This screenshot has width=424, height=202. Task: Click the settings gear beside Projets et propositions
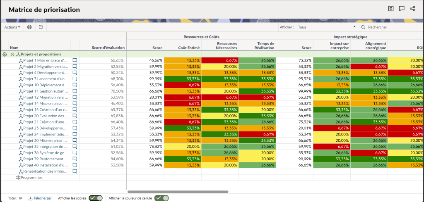pyautogui.click(x=5, y=54)
